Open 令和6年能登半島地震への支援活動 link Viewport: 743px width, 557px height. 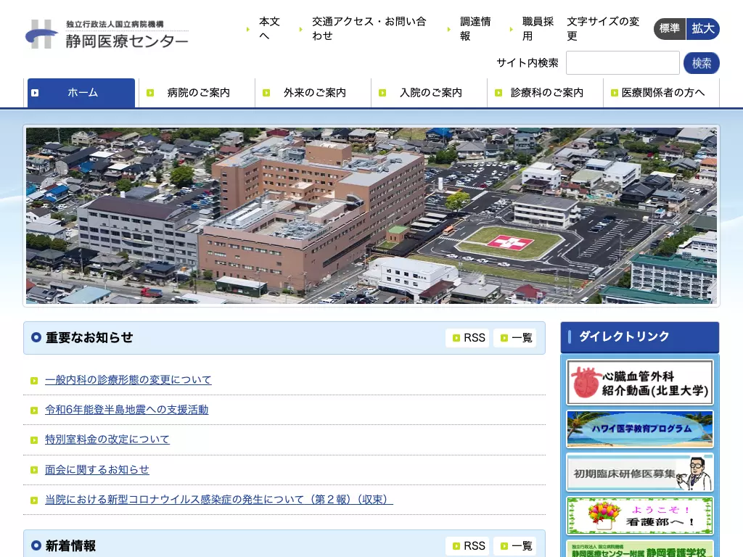click(x=126, y=410)
